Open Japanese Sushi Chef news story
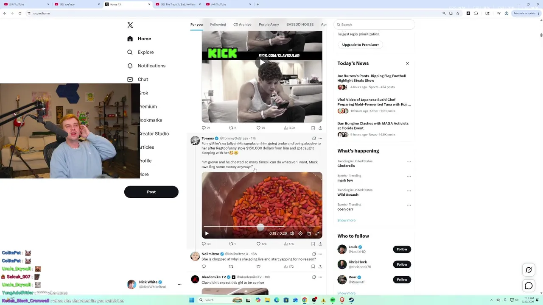 374,105
